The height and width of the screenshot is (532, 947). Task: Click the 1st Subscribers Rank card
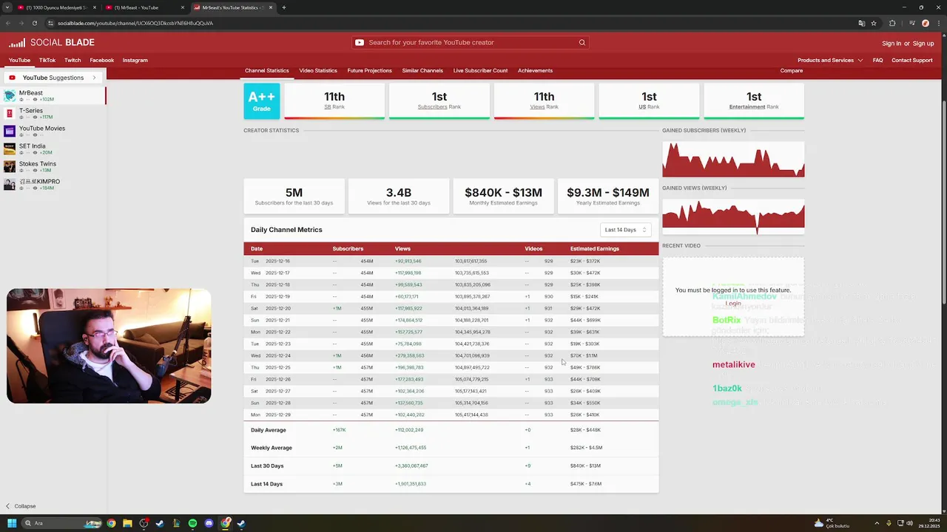pyautogui.click(x=439, y=100)
